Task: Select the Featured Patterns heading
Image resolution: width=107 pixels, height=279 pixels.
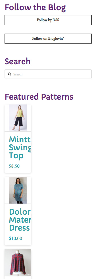Action: tap(39, 97)
